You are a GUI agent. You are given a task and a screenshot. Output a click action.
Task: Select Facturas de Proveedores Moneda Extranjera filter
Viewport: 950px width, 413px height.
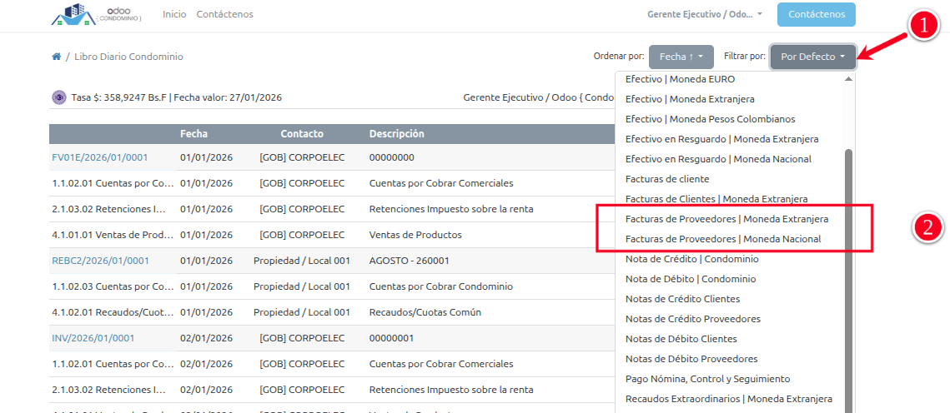pyautogui.click(x=726, y=219)
